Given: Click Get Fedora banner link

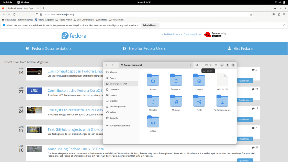Looking at the screenshot, I should coord(240,48).
